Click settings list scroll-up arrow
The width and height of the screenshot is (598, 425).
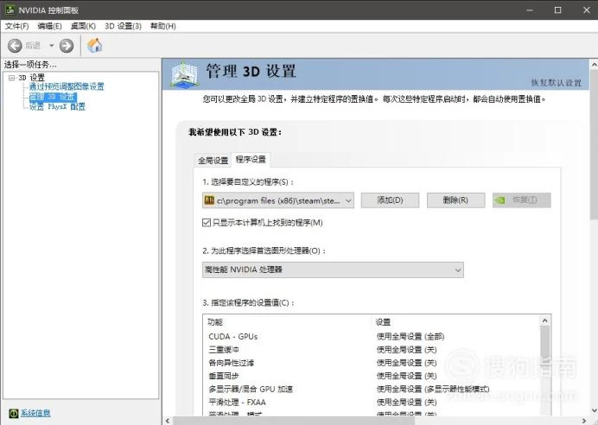tap(545, 321)
